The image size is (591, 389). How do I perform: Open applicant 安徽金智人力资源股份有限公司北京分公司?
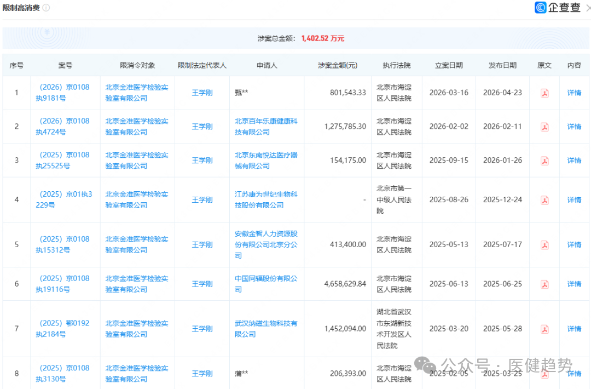pos(266,245)
